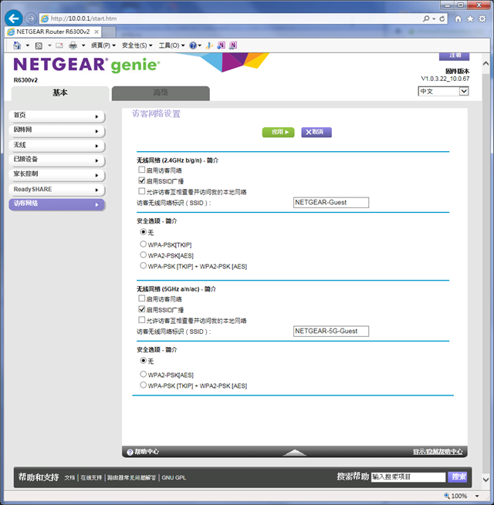Switch to the 高级 advanced tab
This screenshot has width=494, height=505.
point(161,93)
